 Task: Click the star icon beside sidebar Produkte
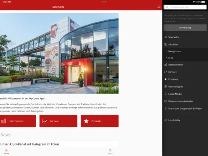[x=166, y=79]
